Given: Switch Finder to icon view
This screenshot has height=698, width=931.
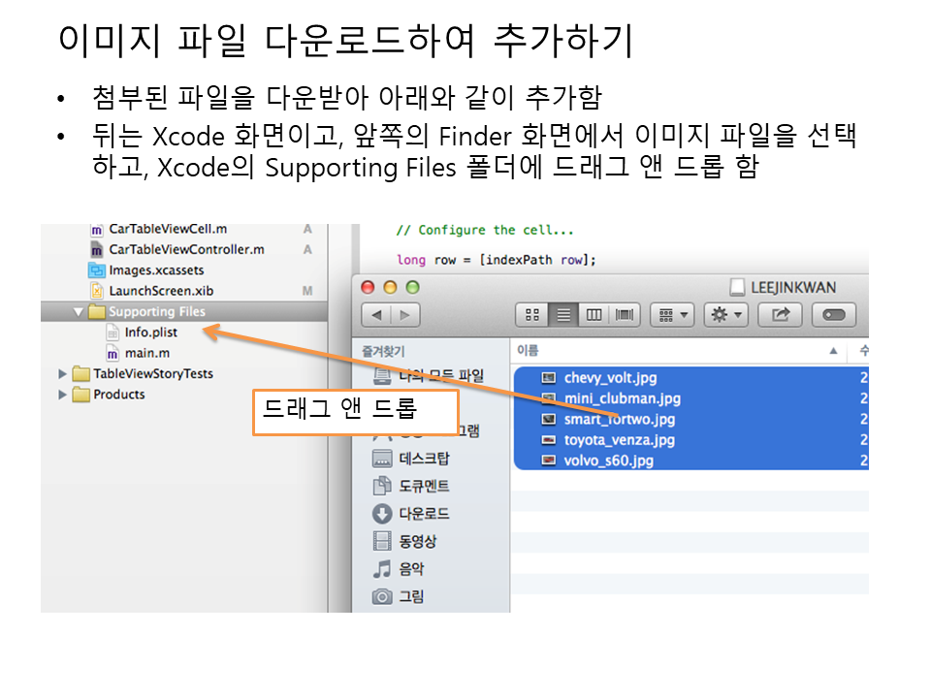Looking at the screenshot, I should point(531,315).
